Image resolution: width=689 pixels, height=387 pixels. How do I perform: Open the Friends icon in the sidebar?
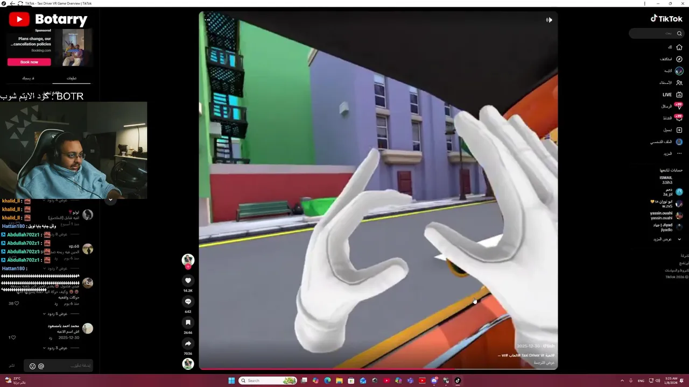(x=679, y=83)
